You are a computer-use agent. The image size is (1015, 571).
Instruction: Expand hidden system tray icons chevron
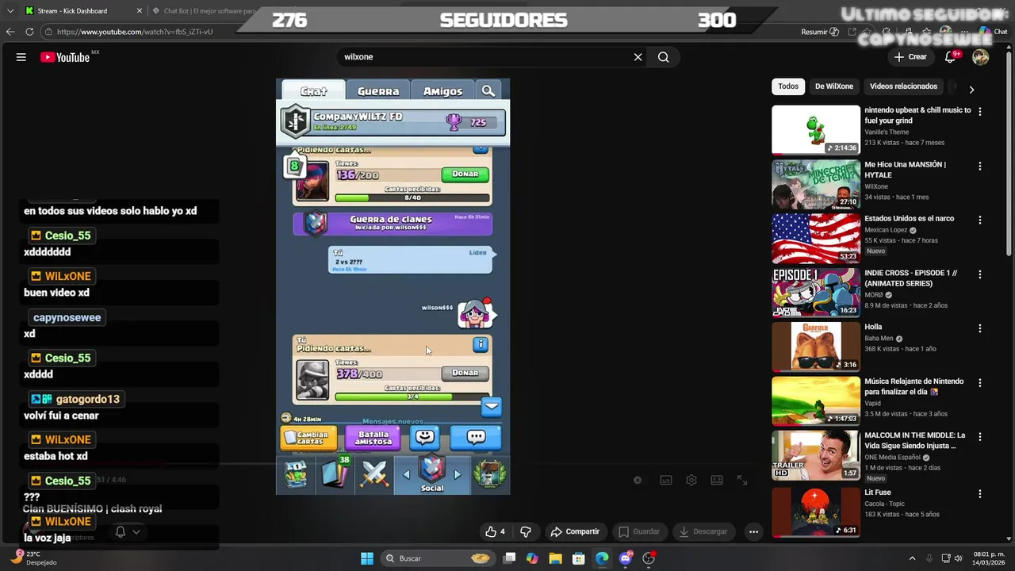click(x=912, y=558)
